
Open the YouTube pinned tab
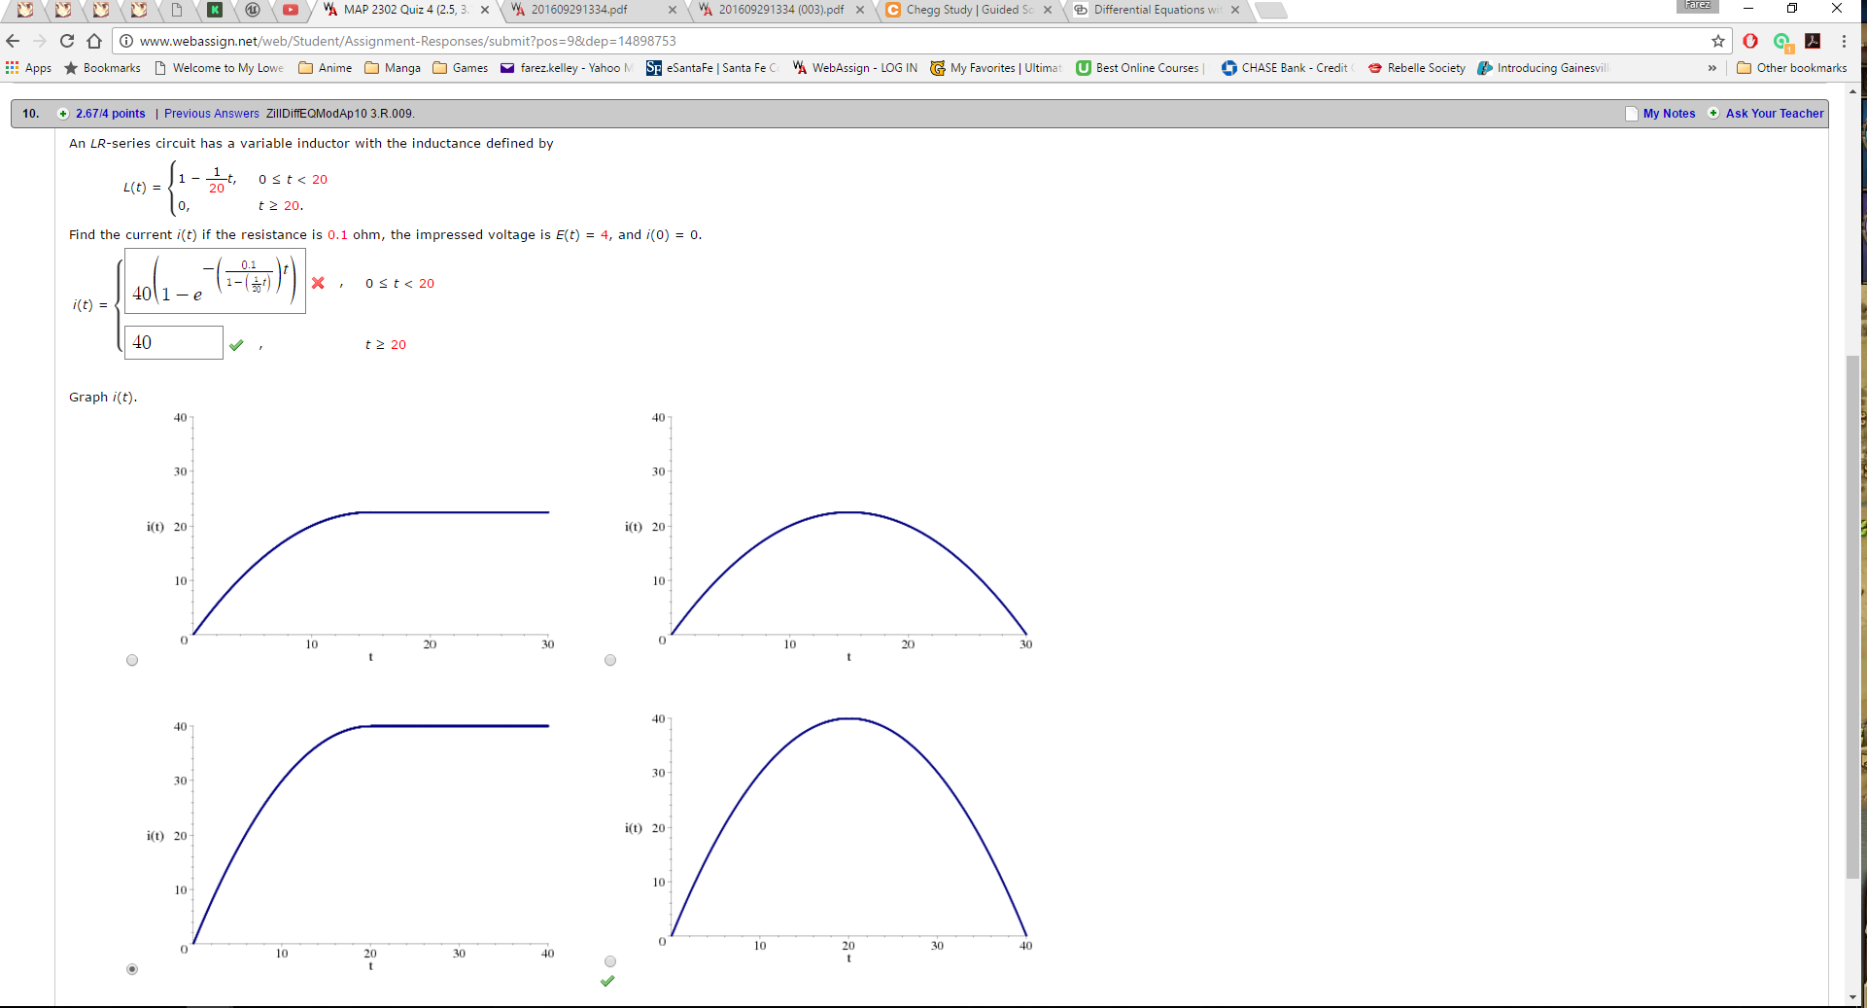[292, 11]
